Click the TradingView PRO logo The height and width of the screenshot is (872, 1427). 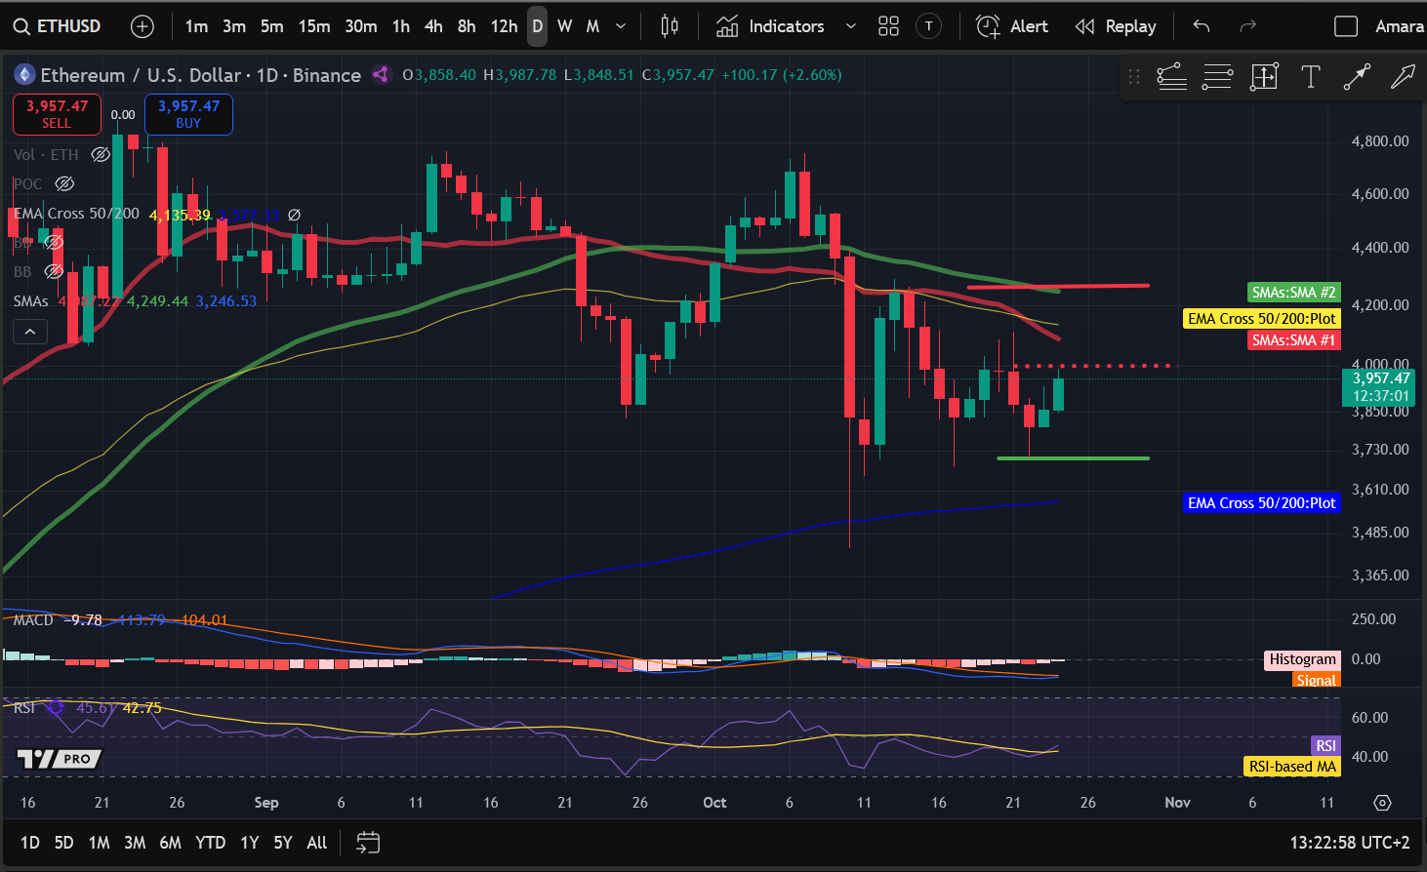60,759
